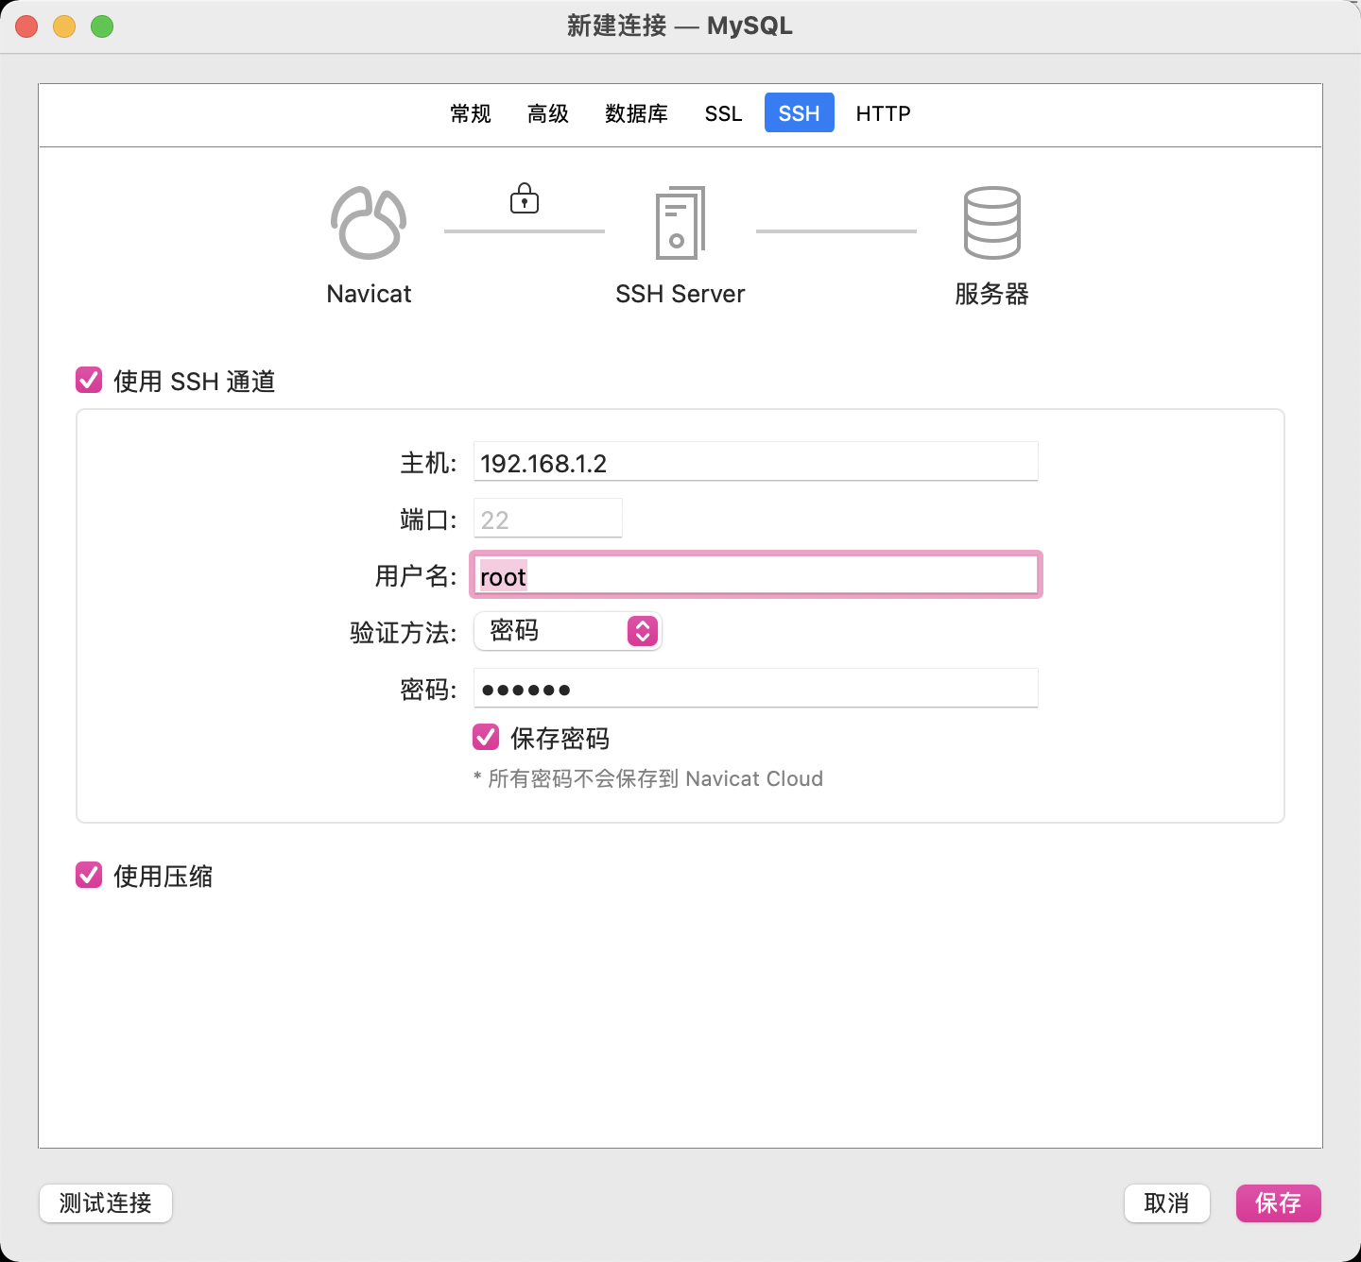This screenshot has width=1361, height=1262.
Task: Click the 测试连接 button
Action: [x=106, y=1203]
